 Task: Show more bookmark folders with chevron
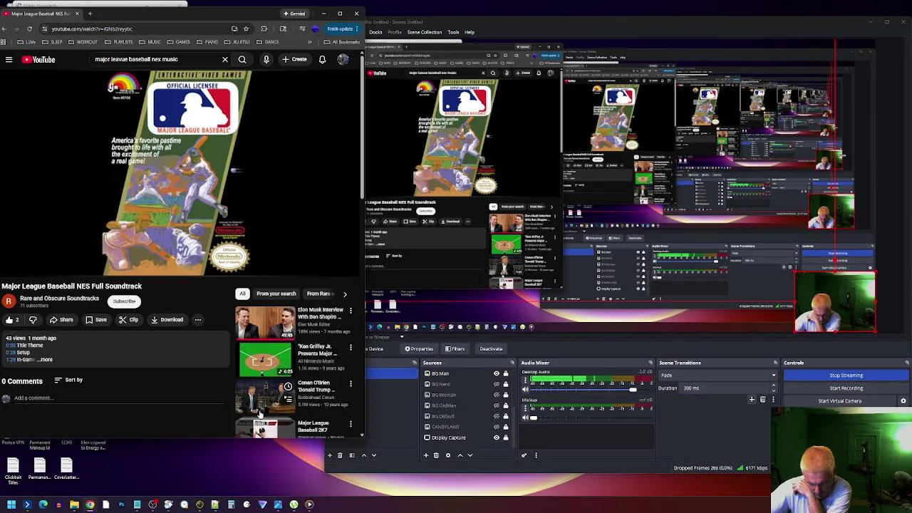click(x=310, y=42)
